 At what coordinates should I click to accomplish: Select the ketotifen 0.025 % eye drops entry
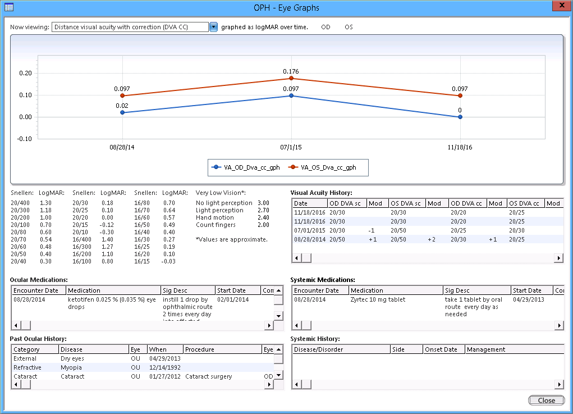coord(112,303)
